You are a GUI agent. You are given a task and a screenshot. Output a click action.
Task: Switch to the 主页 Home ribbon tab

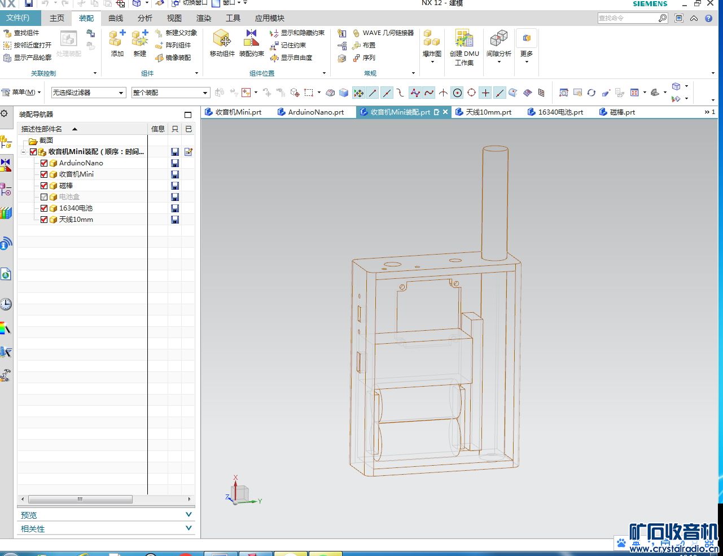coord(57,18)
